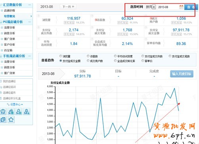Click the 下一月 next month button
The height and width of the screenshot is (144, 199).
coord(68,7)
